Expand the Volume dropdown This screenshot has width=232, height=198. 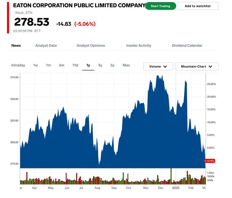point(158,67)
